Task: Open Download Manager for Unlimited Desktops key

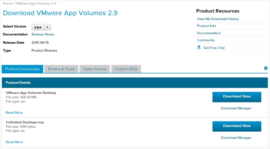Action: coord(236,138)
